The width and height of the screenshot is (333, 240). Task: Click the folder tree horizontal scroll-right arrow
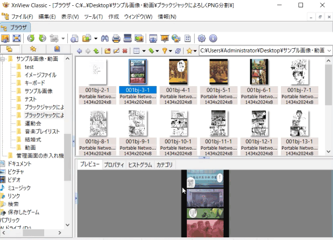point(59,233)
